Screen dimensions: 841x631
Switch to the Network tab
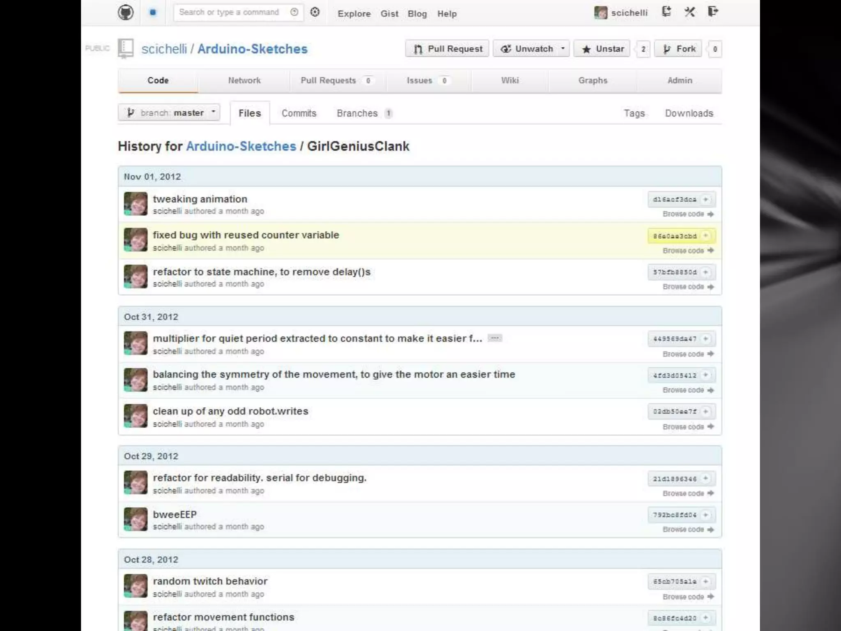click(244, 81)
